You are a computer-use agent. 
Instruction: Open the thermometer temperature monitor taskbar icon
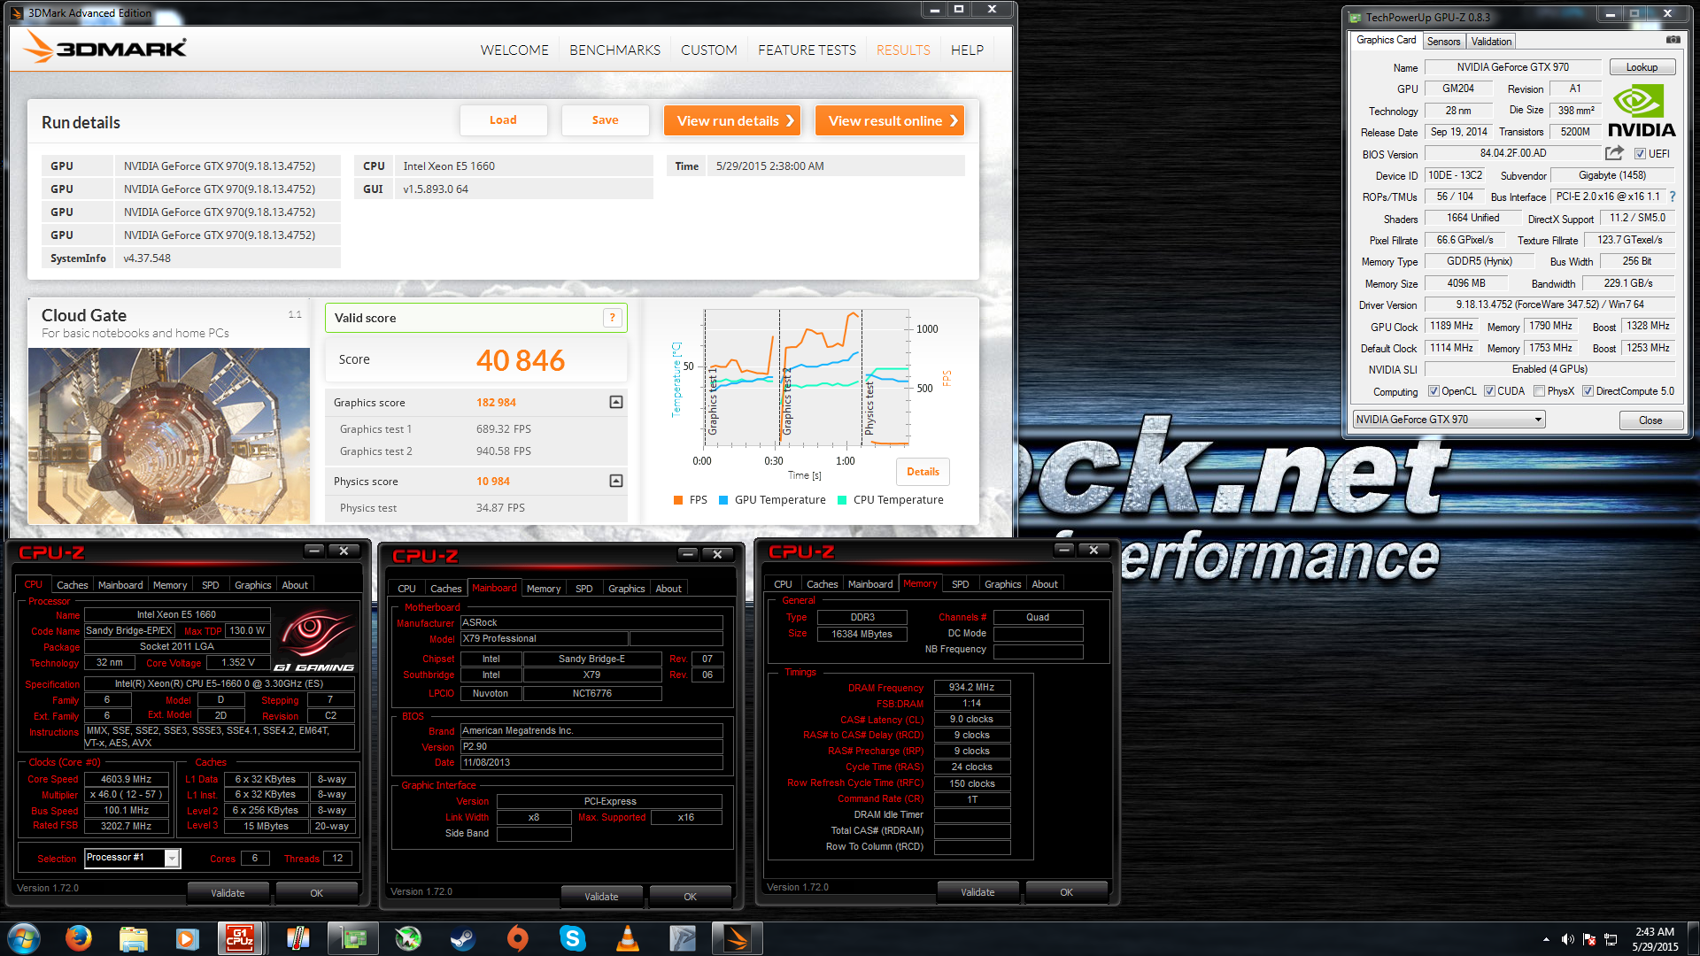click(x=297, y=937)
